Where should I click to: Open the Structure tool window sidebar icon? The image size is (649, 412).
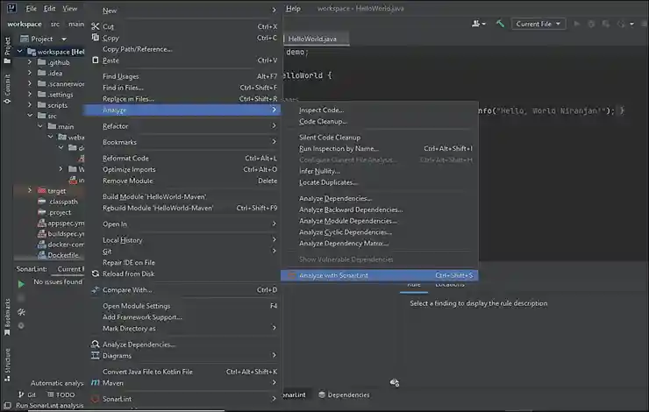7,365
